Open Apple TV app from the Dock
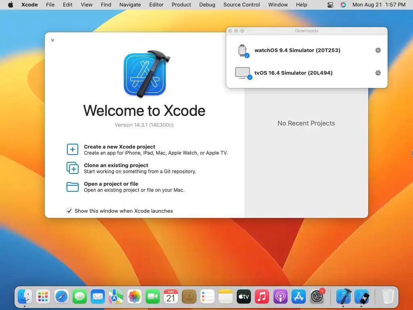 pos(244,297)
